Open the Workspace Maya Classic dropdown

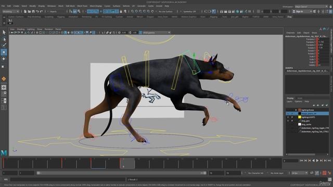pos(311,7)
